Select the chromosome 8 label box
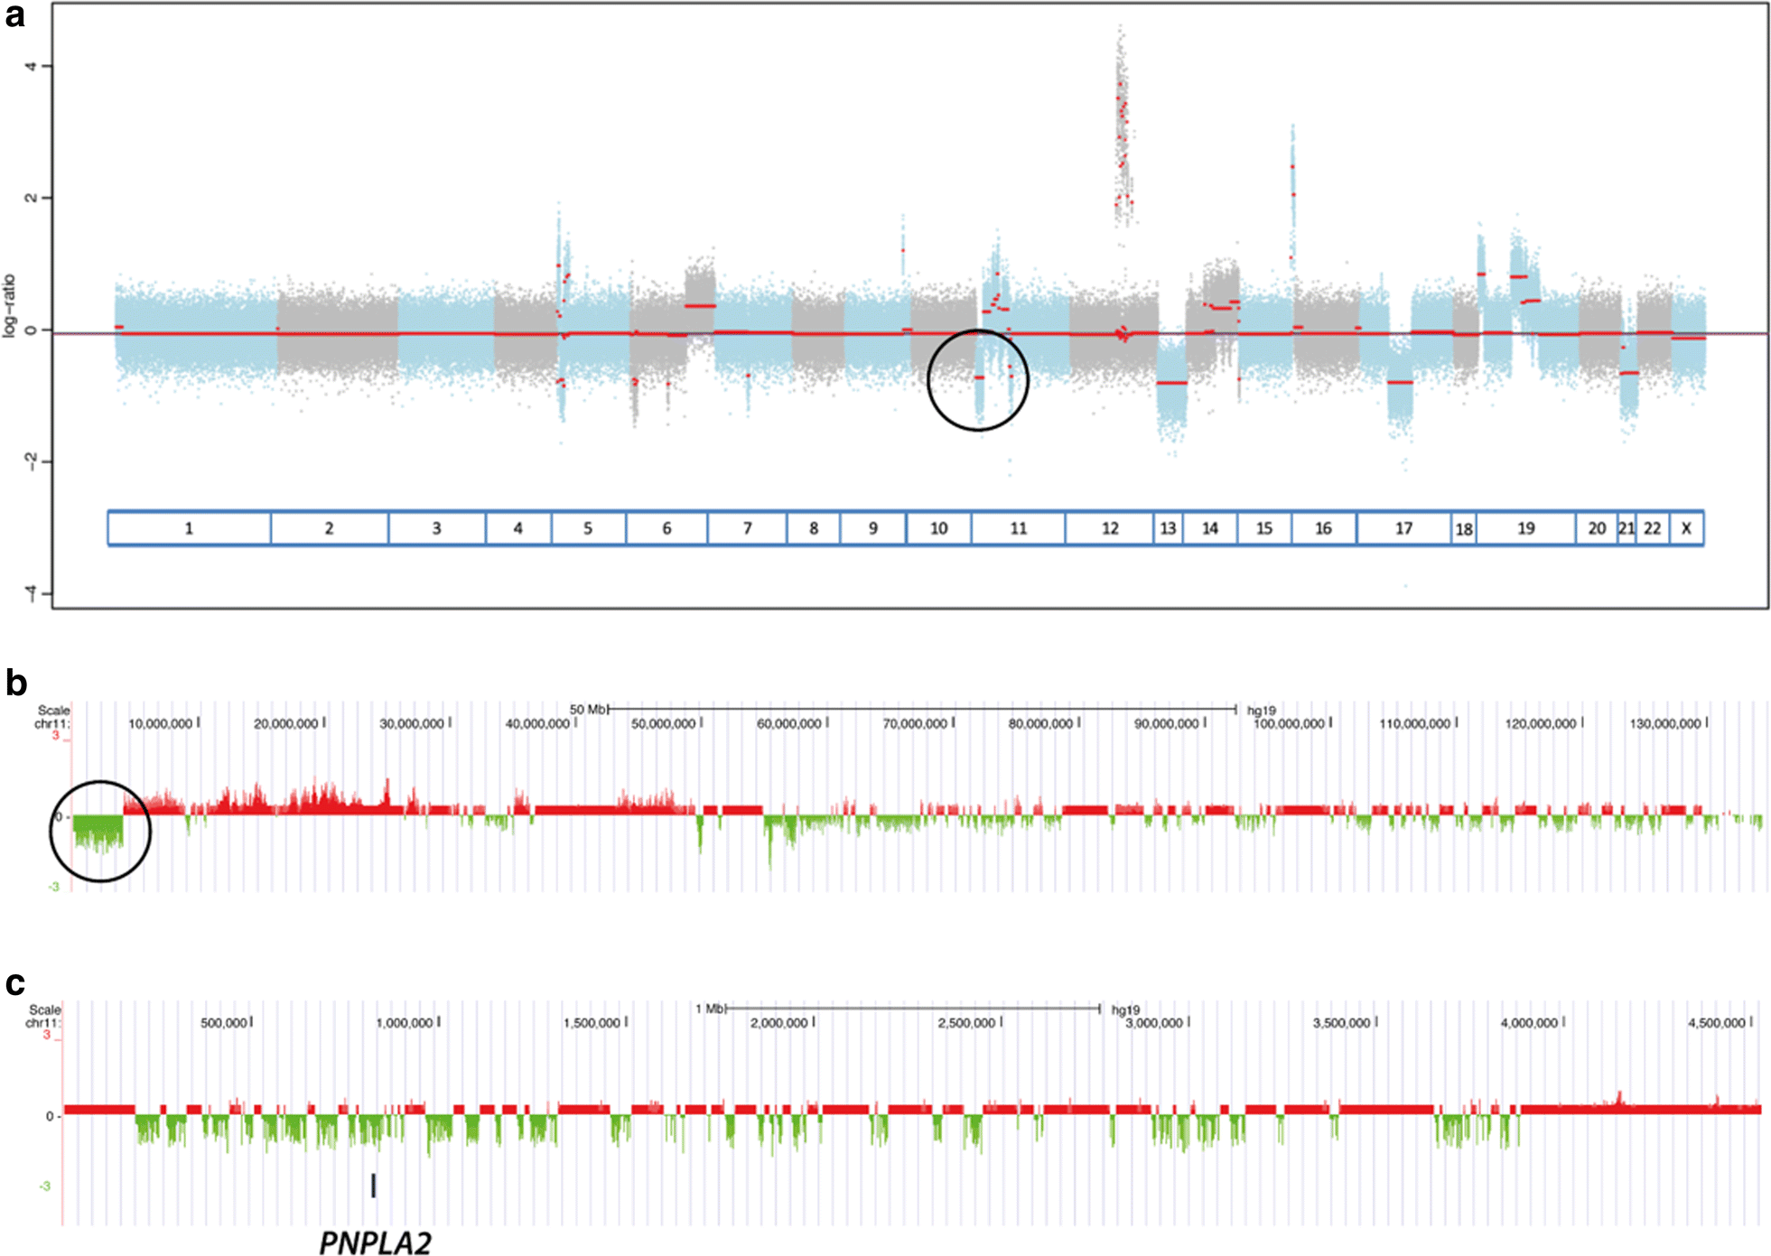 814,528
